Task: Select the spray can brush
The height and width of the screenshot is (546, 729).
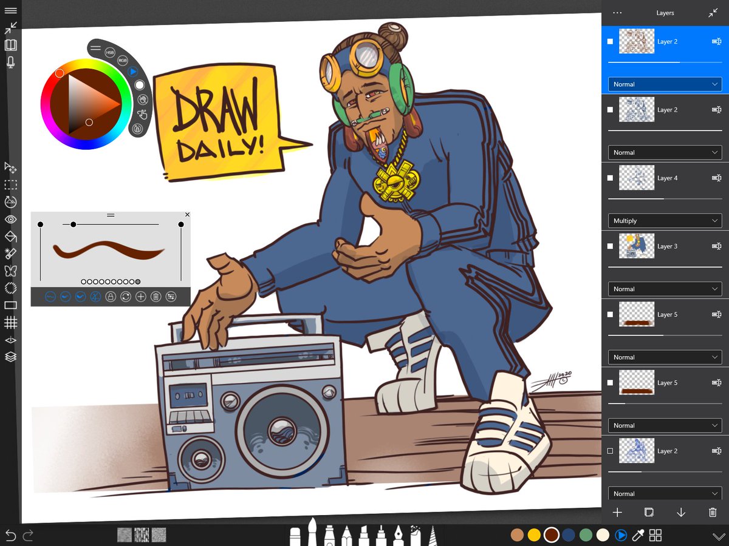Action: [417, 535]
